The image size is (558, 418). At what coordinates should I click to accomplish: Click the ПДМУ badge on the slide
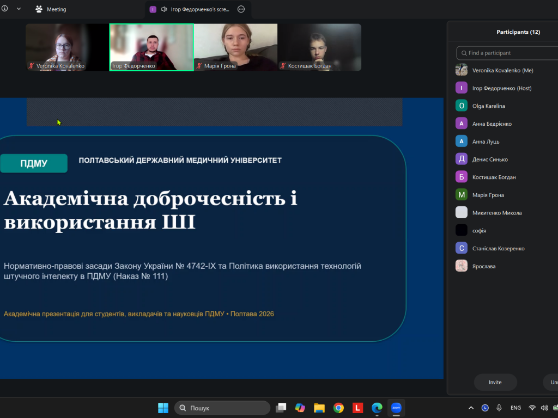point(34,163)
